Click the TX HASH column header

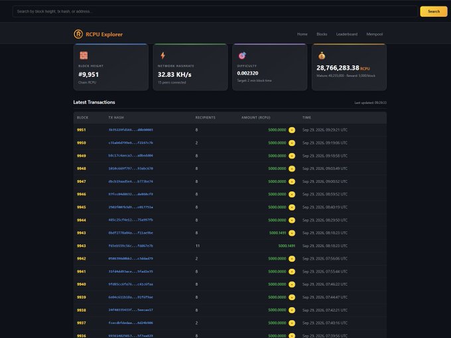116,118
